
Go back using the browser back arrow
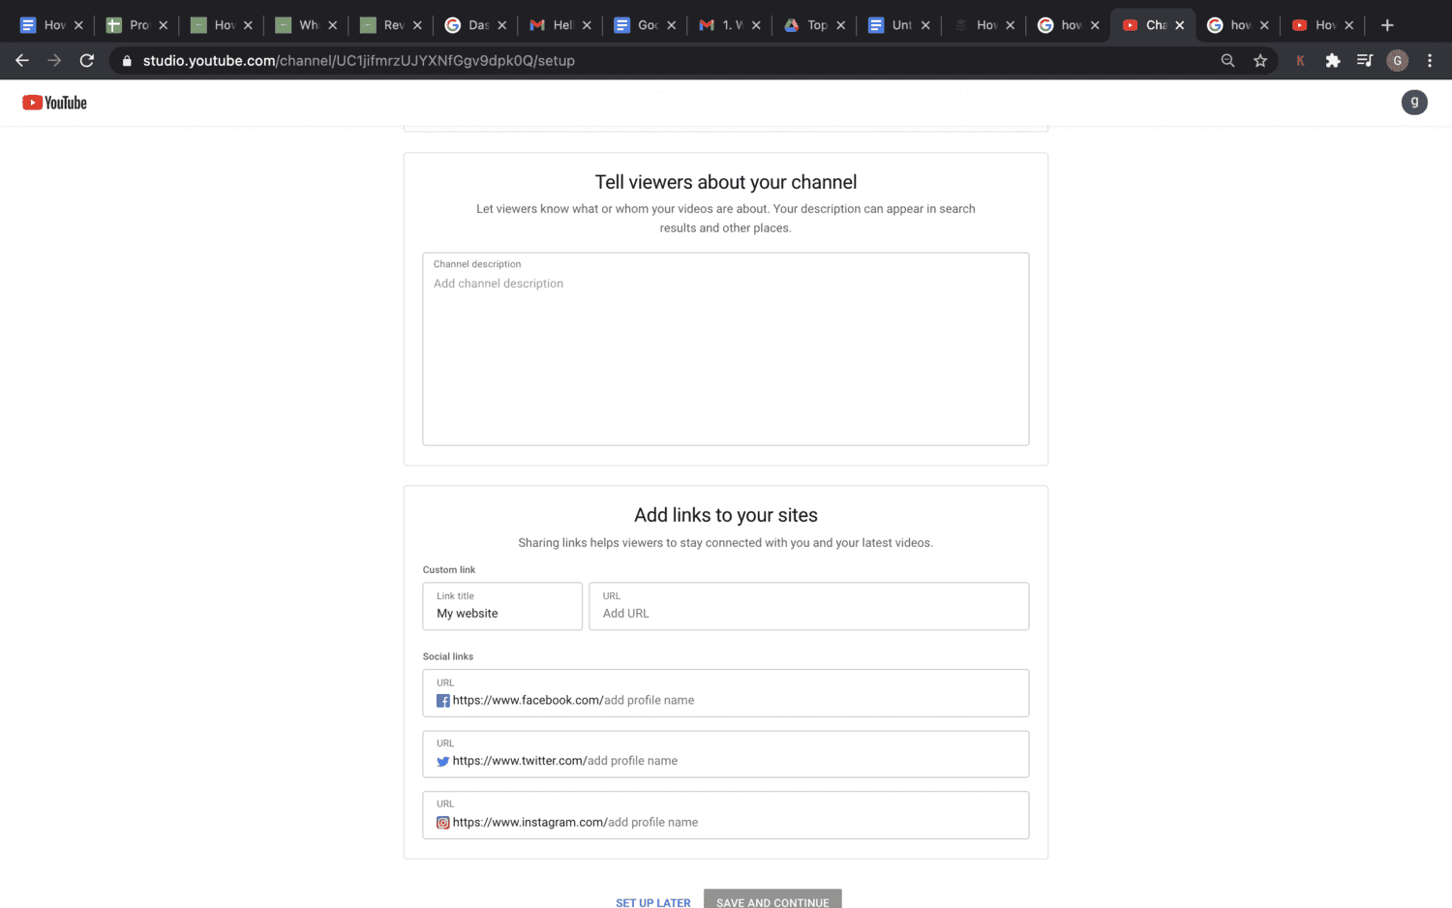21,60
